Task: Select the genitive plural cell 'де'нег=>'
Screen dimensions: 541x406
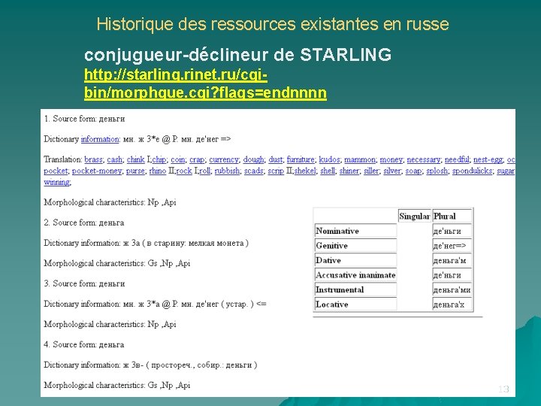Action: point(452,245)
